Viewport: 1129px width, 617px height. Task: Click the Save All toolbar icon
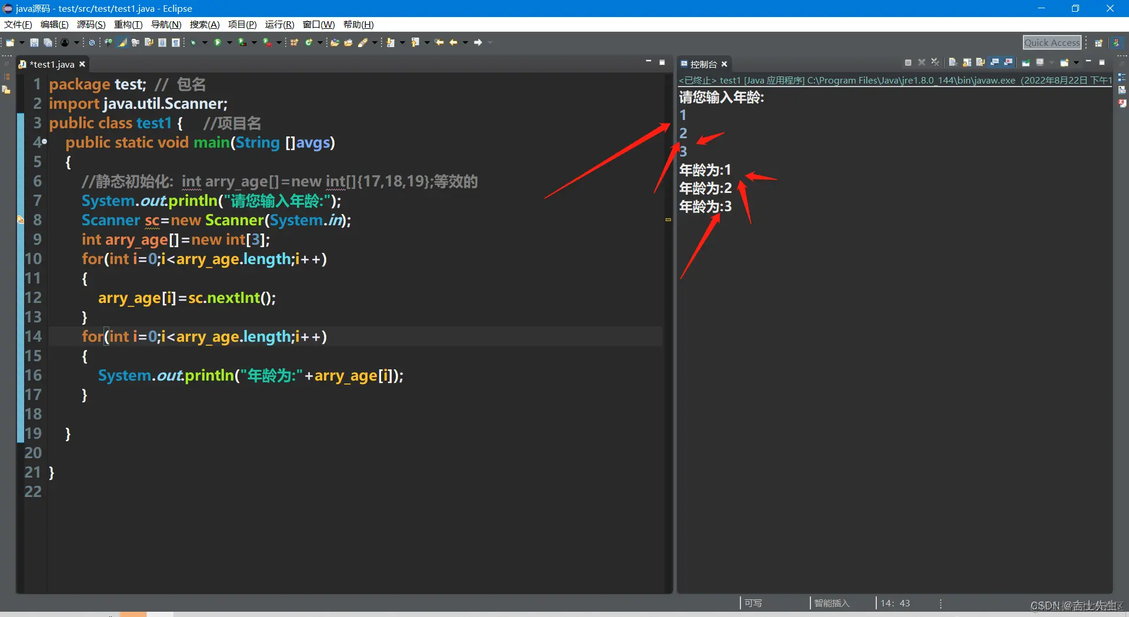coord(48,42)
